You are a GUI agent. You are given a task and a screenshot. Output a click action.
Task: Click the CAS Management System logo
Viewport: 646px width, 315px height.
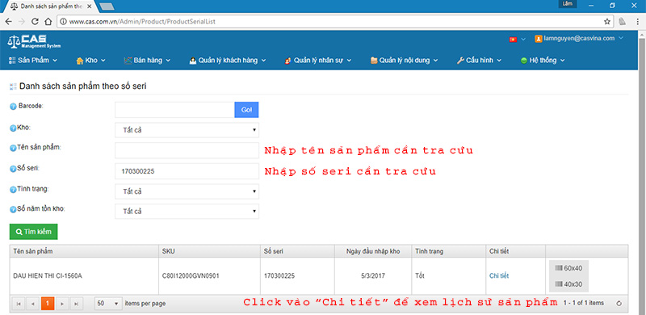click(34, 41)
